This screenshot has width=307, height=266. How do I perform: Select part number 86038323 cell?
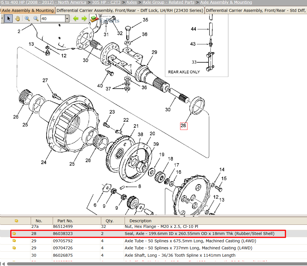point(63,234)
